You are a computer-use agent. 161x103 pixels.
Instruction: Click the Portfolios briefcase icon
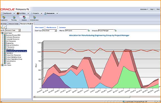pos(18,13)
